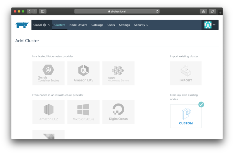Click the Rancher cow logo

coord(22,25)
